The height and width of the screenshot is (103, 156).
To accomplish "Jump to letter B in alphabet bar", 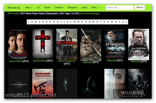I will point(36,22).
